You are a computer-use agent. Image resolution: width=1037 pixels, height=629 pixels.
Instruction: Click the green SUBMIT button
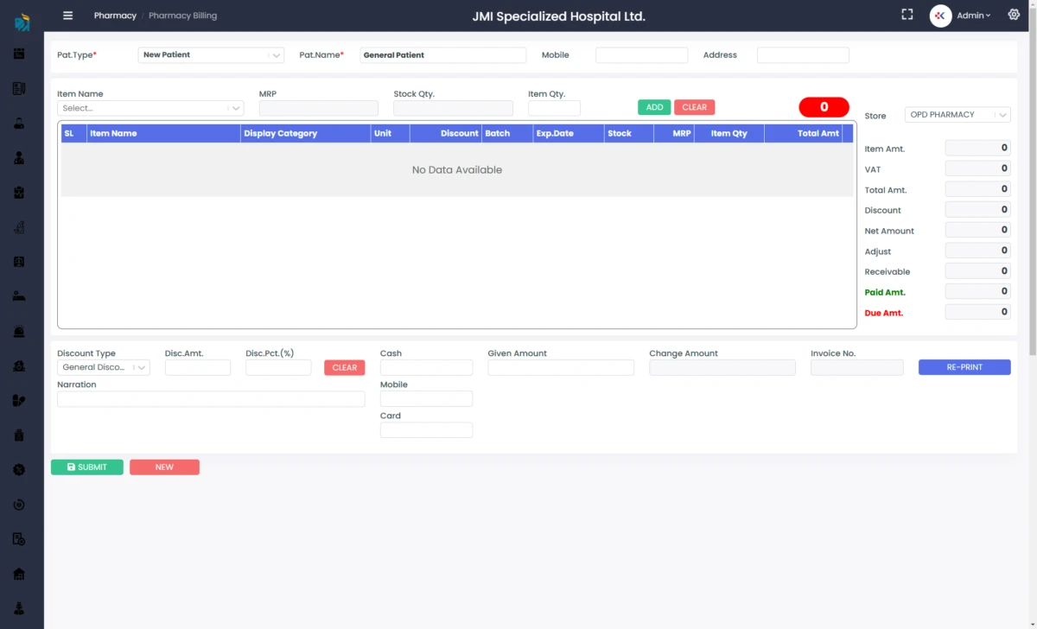pos(86,467)
